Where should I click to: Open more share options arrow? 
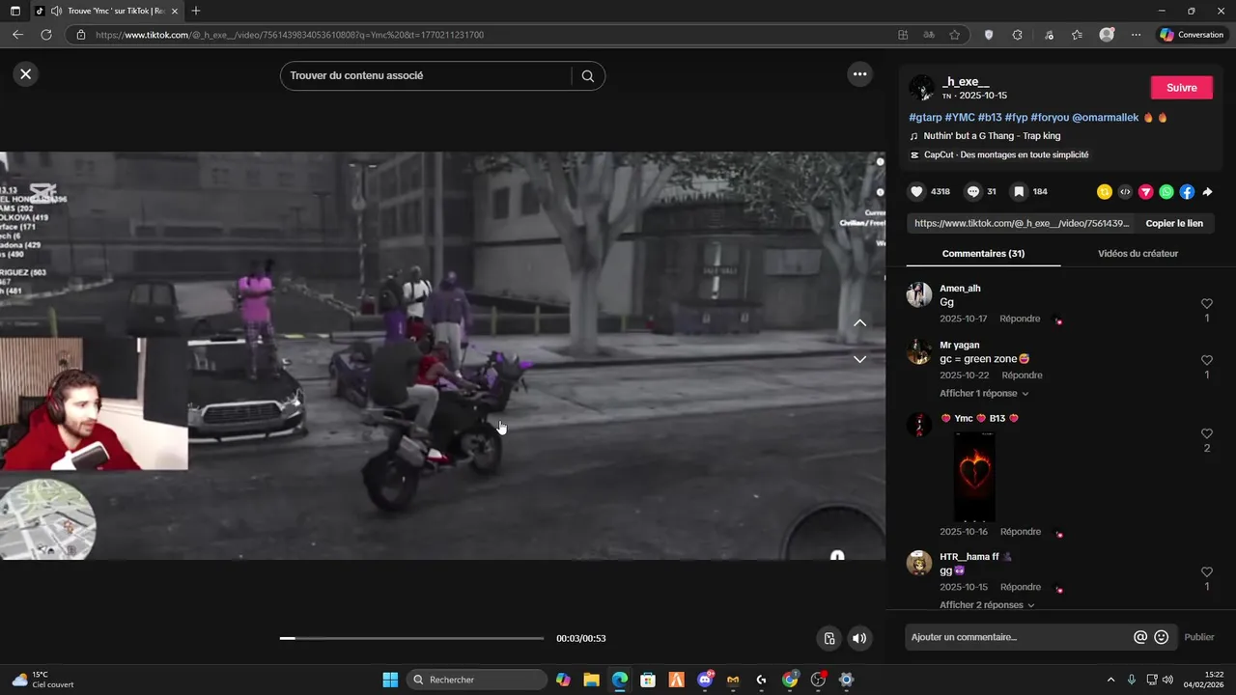(1207, 192)
